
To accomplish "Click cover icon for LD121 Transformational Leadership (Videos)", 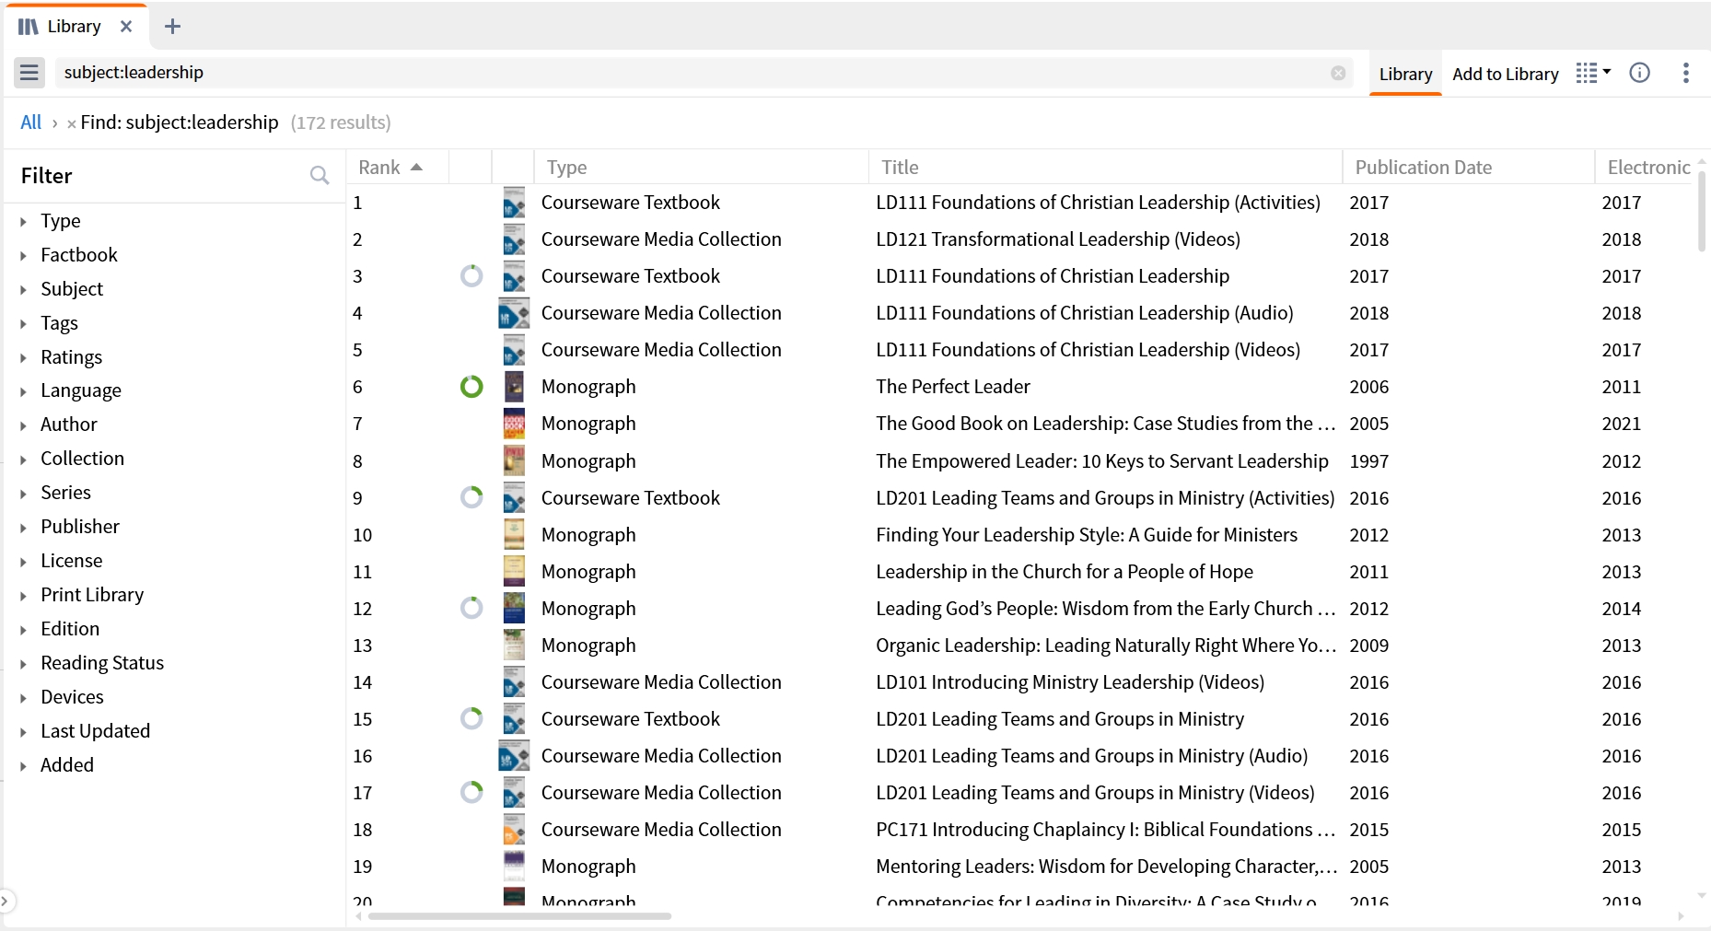I will click(514, 239).
